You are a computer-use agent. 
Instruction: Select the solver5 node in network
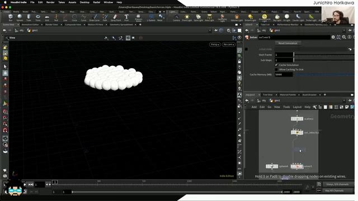[x=297, y=166]
